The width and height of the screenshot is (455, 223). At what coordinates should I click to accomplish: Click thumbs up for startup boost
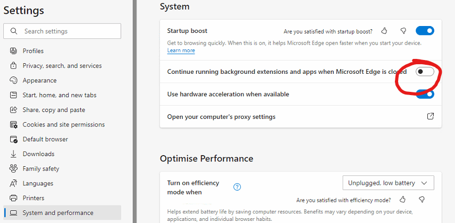[x=384, y=31]
